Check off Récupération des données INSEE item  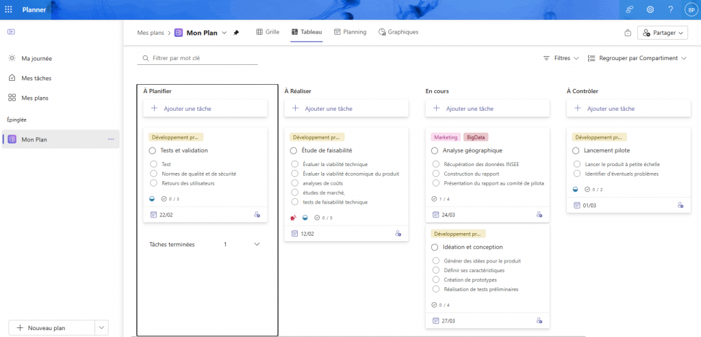click(x=435, y=164)
